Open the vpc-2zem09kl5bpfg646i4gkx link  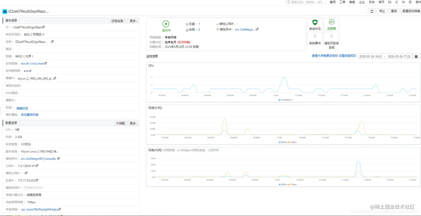point(40,209)
